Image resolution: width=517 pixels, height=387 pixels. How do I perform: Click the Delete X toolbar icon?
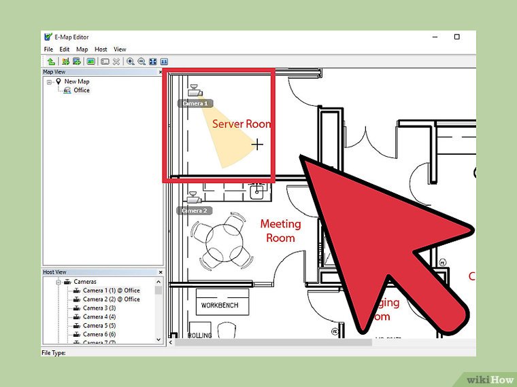[x=116, y=61]
